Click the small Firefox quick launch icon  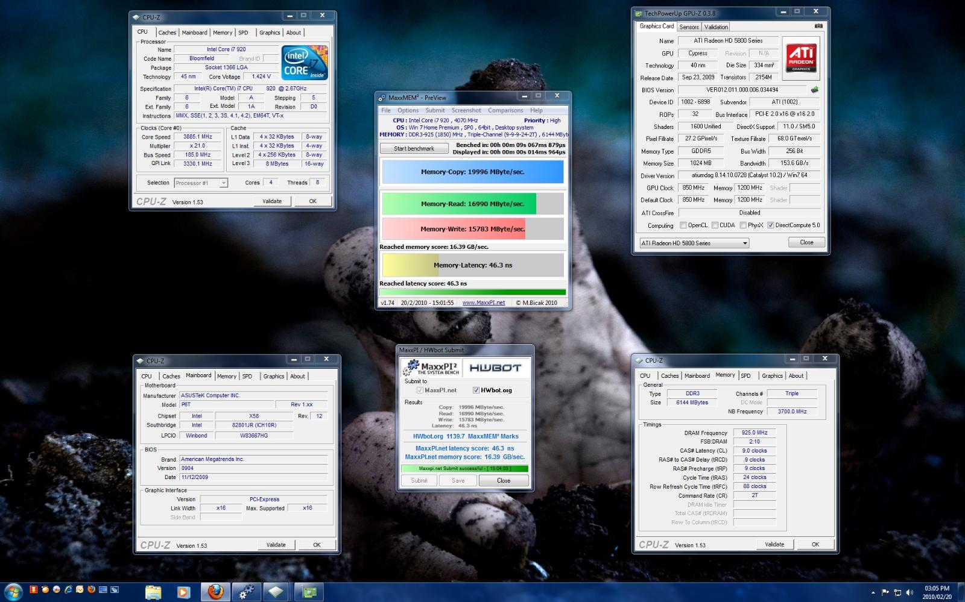pos(91,589)
